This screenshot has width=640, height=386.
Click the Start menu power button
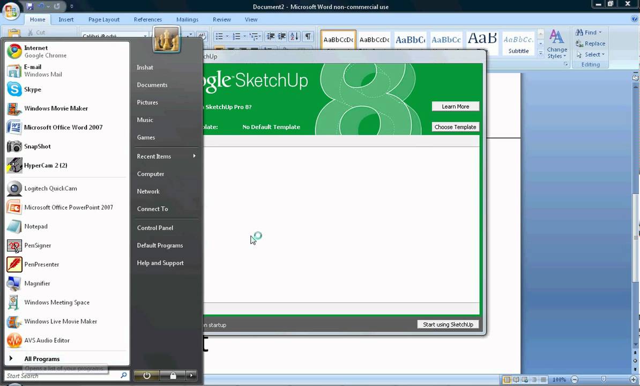[x=146, y=375]
